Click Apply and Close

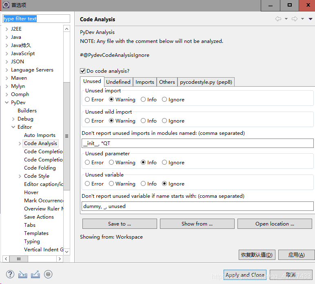[245, 275]
